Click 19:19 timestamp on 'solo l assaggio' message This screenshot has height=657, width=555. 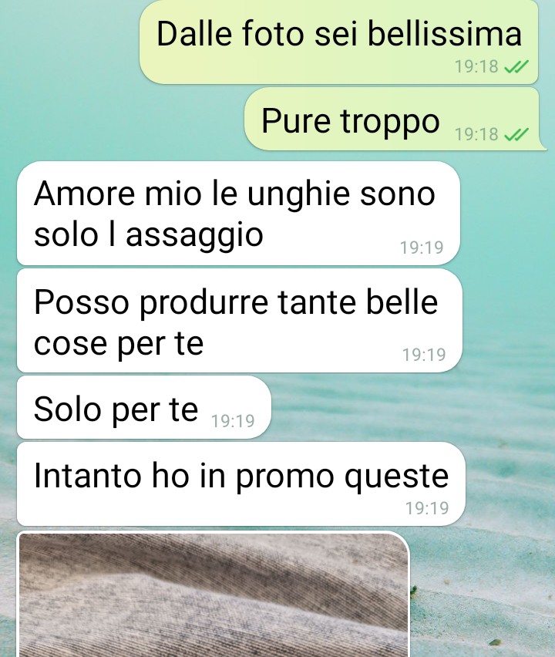422,248
